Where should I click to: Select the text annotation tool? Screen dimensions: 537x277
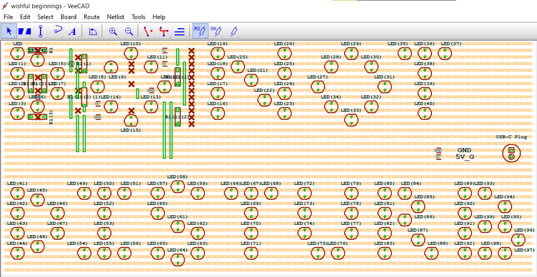(x=72, y=31)
